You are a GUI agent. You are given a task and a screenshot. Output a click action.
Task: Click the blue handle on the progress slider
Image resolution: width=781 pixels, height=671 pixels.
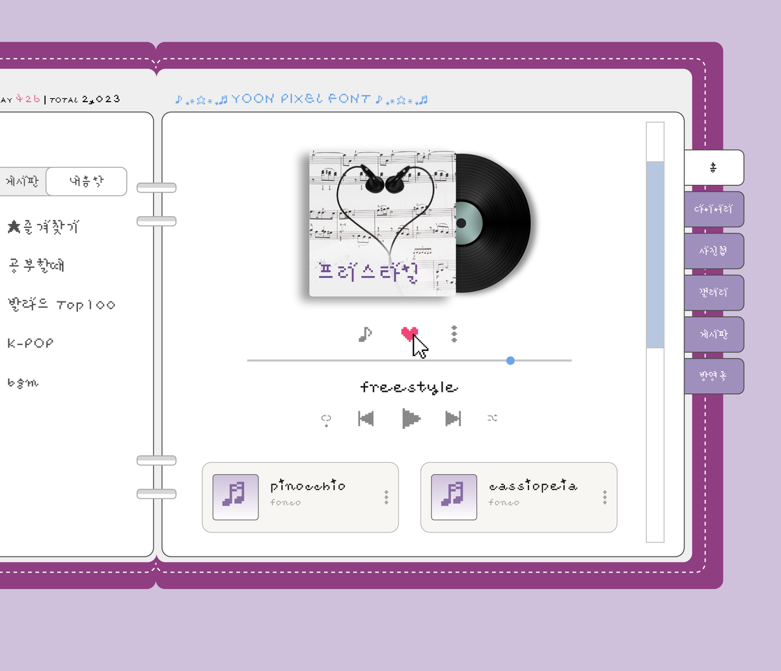[x=510, y=360]
